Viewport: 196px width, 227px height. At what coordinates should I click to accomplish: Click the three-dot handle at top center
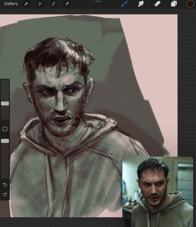[x=98, y=1]
